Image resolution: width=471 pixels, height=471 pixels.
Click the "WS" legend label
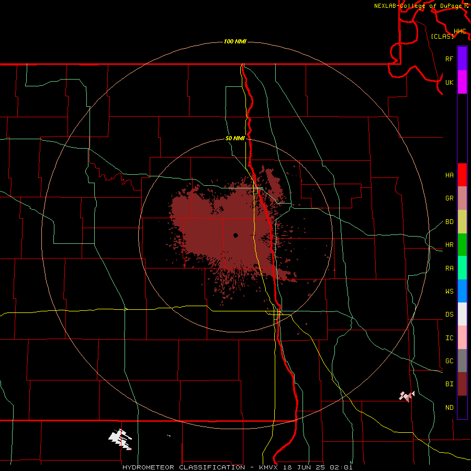tap(449, 291)
